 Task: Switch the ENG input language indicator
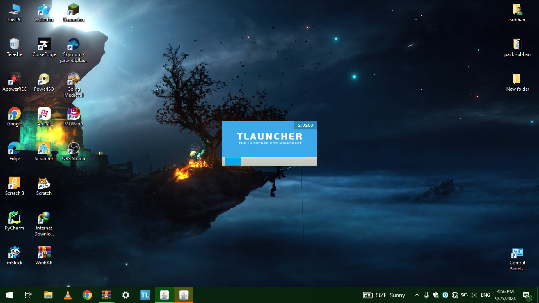click(485, 295)
